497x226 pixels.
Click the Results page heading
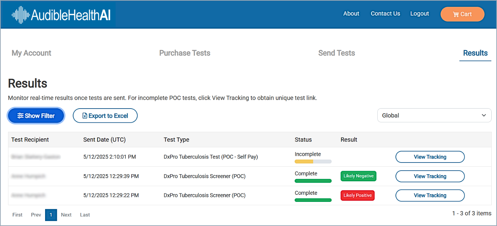(x=28, y=83)
